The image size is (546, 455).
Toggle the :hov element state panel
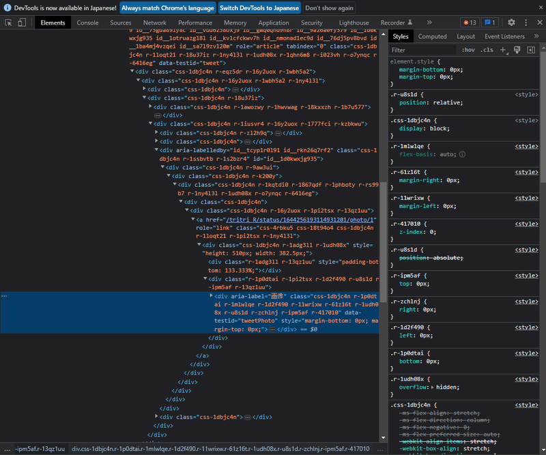[x=468, y=50]
